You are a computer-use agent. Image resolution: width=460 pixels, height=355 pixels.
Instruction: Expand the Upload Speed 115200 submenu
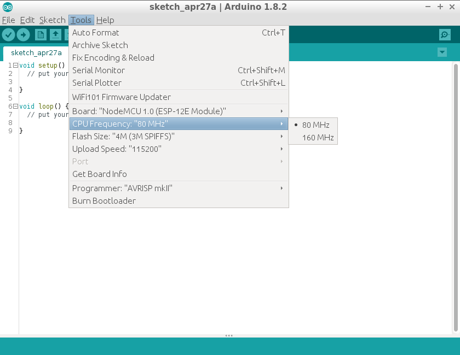coord(179,149)
